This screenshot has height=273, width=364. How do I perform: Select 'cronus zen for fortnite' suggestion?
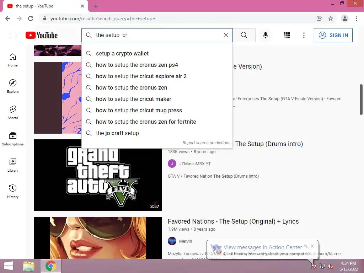pos(157,122)
